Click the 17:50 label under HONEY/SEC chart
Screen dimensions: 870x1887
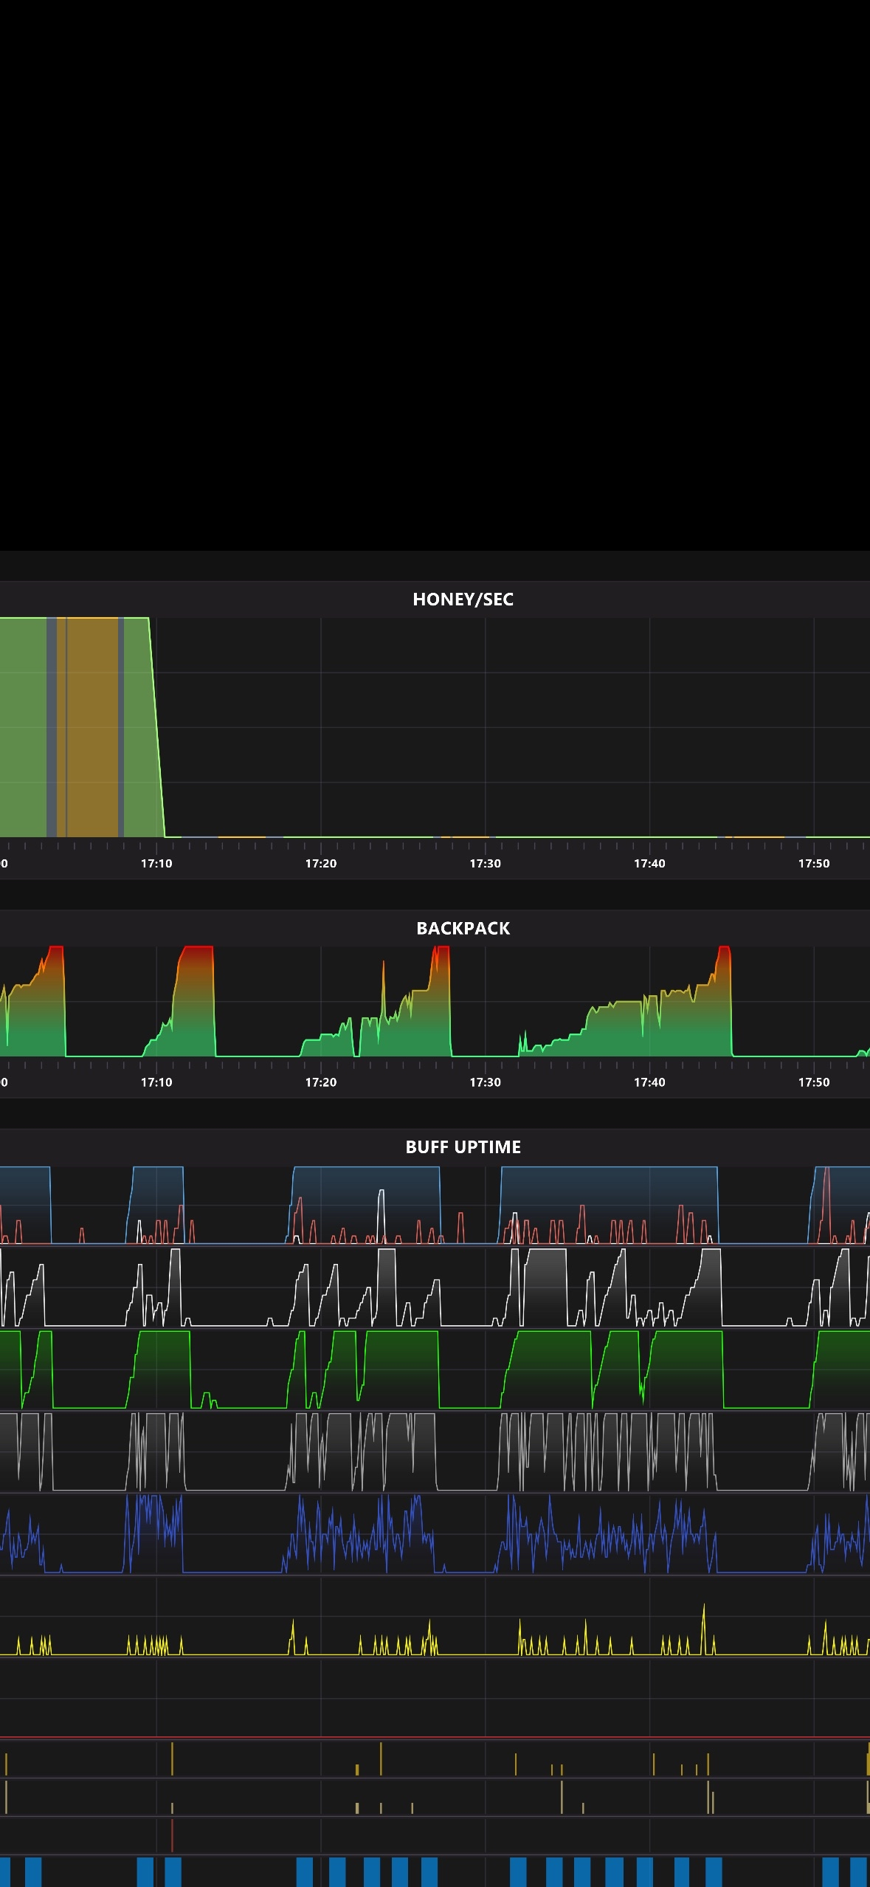coord(814,863)
